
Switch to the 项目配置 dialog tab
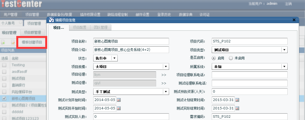coord(79,27)
